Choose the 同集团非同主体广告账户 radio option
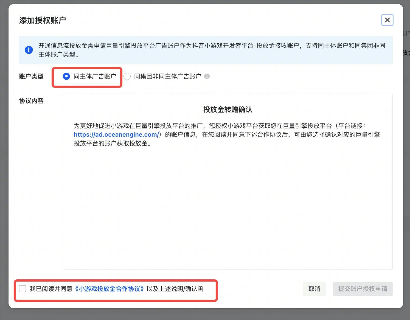 coord(127,76)
